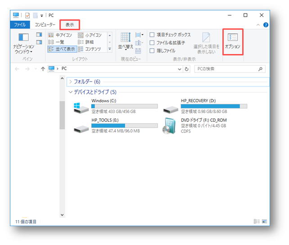
Task: Click HP_RECOVERY (D:) capacity bar
Action: [214, 106]
